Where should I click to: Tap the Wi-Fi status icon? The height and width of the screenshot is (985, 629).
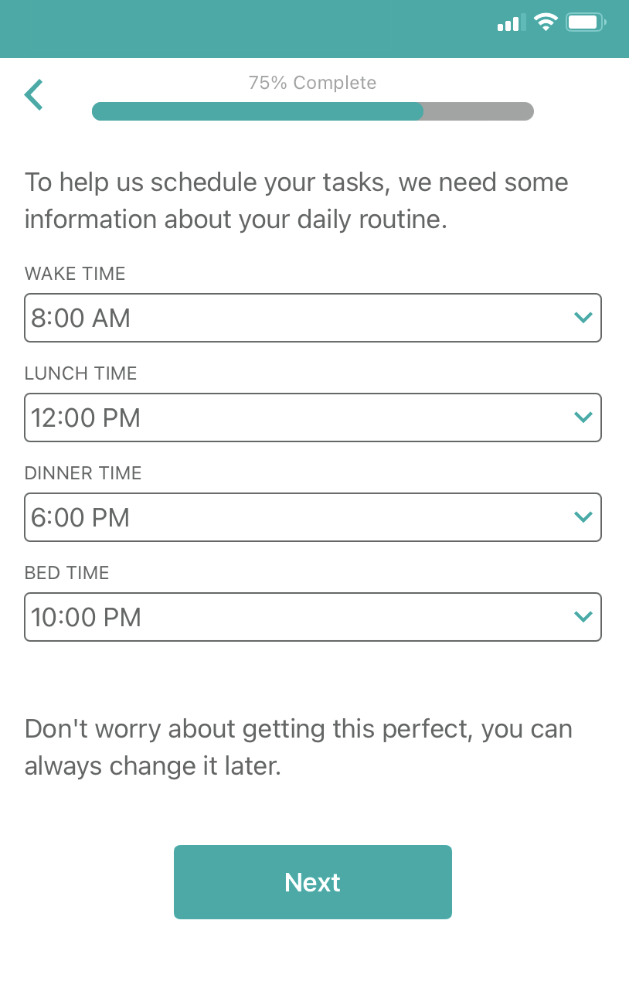pos(546,22)
